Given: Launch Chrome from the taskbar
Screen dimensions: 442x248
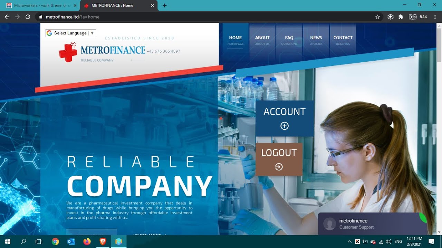Looking at the screenshot, I should point(55,241).
